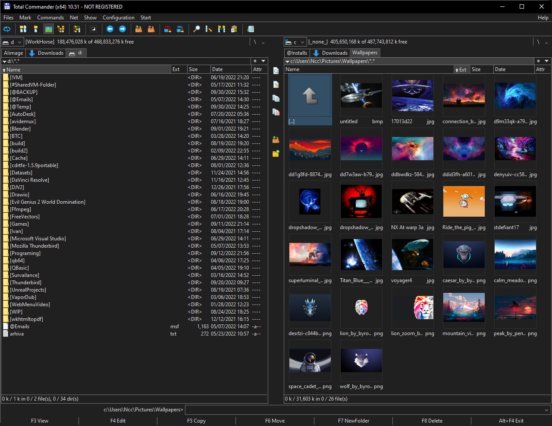This screenshot has height=426, width=552.
Task: Click the F5 Copy button
Action: (x=196, y=421)
